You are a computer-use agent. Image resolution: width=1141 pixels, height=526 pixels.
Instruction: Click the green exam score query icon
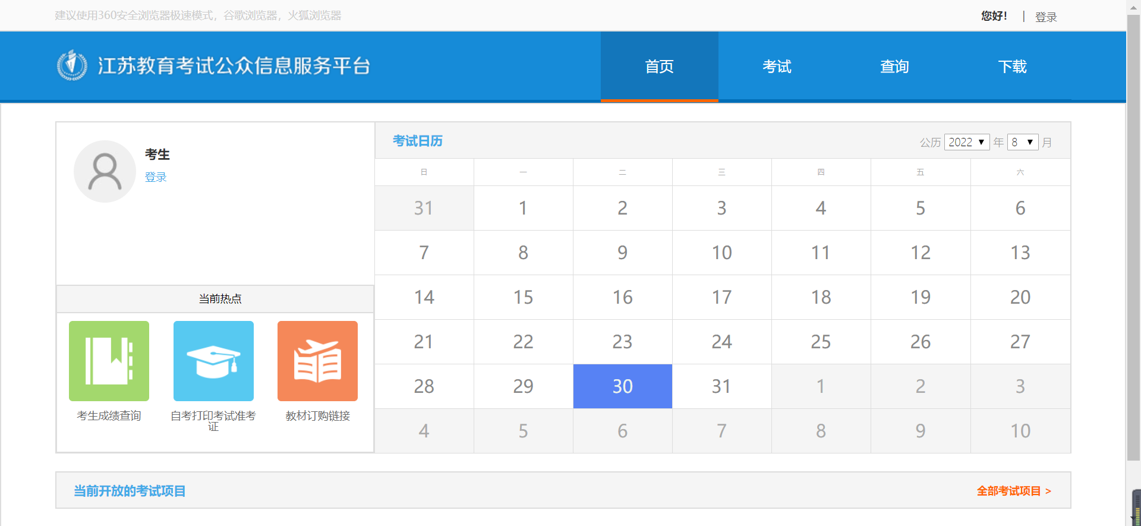coord(109,361)
